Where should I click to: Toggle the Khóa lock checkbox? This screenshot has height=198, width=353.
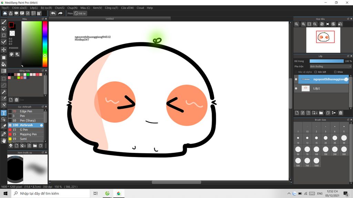[x=335, y=72]
